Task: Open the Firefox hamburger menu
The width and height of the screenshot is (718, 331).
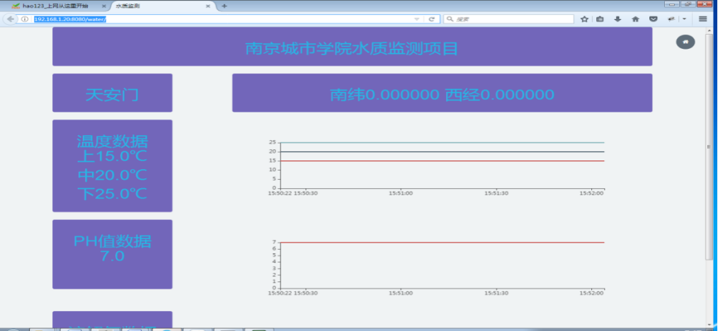Action: pyautogui.click(x=703, y=19)
